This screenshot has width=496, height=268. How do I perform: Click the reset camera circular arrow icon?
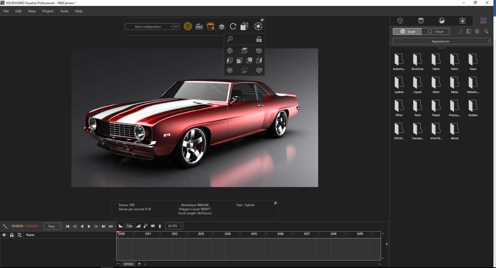pyautogui.click(x=233, y=26)
